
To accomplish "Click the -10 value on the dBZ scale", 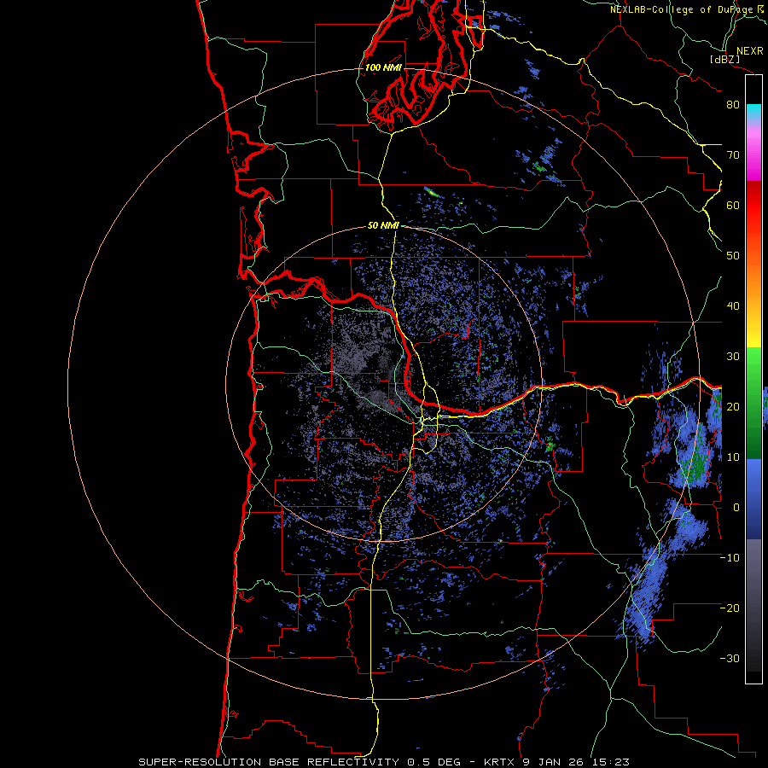I will [x=730, y=558].
